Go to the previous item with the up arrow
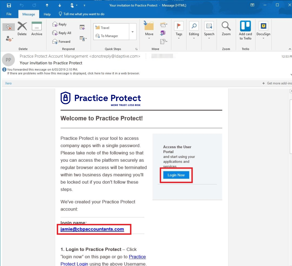 point(47,5)
